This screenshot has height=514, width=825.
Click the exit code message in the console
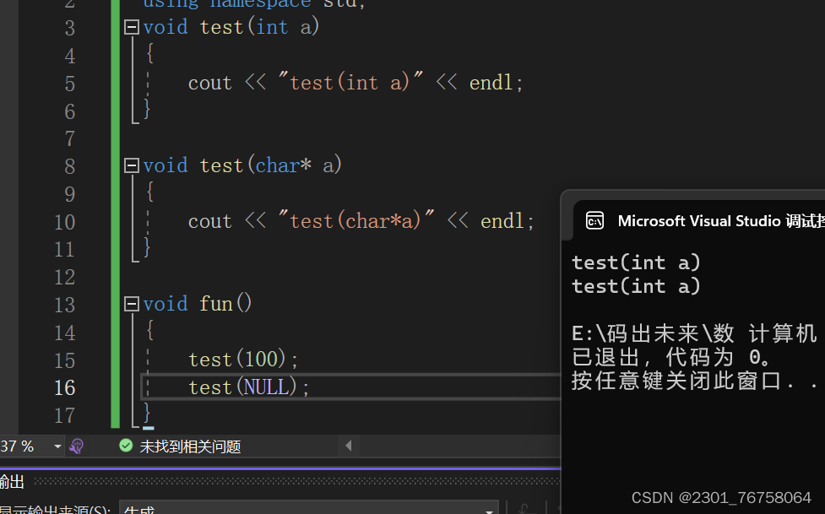[x=671, y=358]
